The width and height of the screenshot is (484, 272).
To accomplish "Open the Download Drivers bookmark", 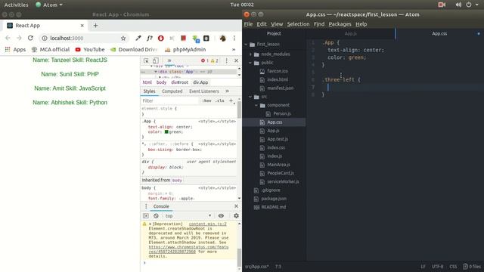I will click(x=134, y=49).
